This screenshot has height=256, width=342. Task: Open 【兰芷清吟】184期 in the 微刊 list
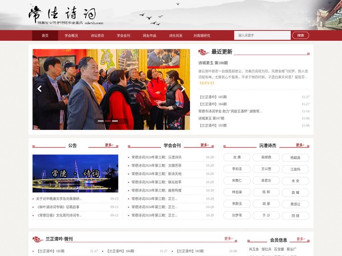point(120,251)
